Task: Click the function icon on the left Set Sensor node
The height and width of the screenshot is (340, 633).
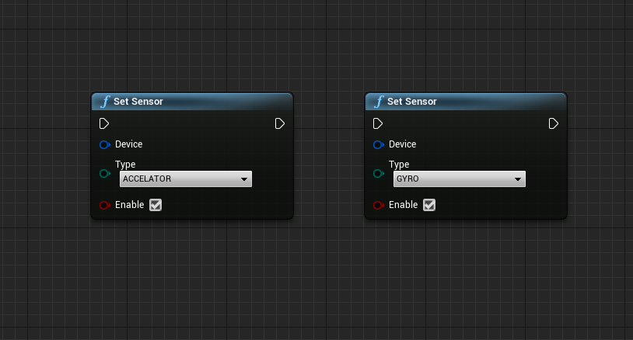Action: [105, 101]
